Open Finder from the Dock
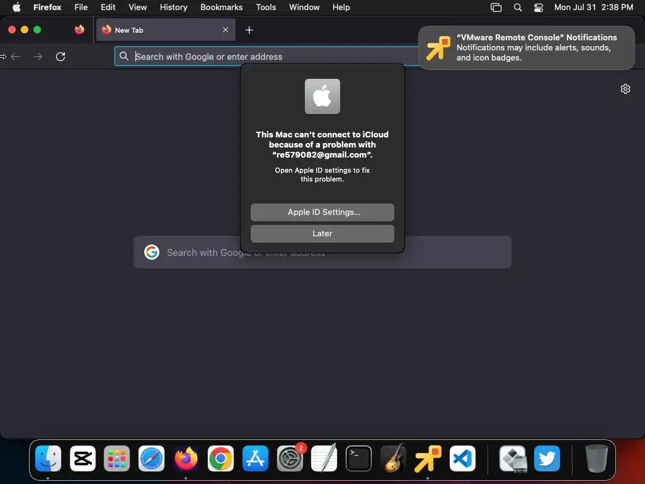Viewport: 645px width, 484px height. tap(48, 458)
